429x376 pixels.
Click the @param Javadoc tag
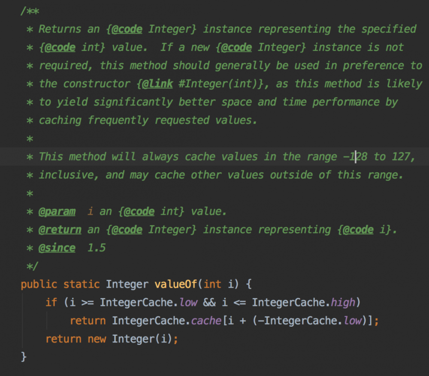click(x=57, y=211)
